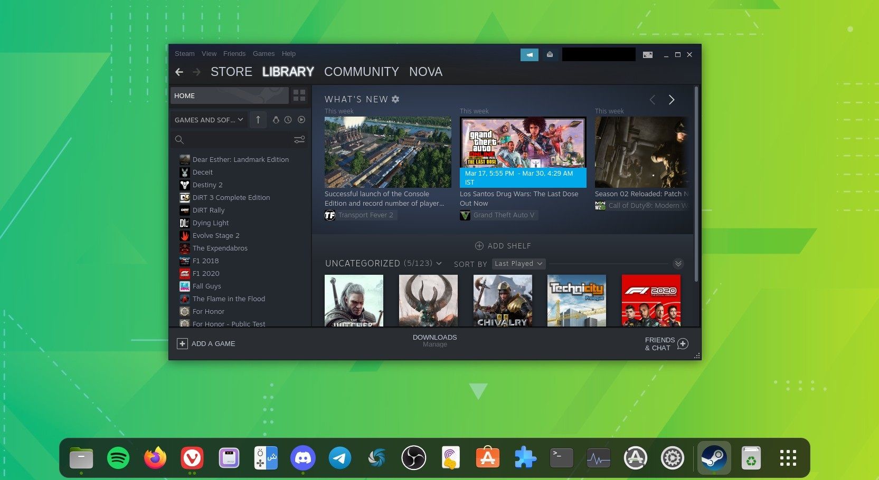Toggle ascending sort order arrow
The height and width of the screenshot is (480, 879).
[x=258, y=120]
